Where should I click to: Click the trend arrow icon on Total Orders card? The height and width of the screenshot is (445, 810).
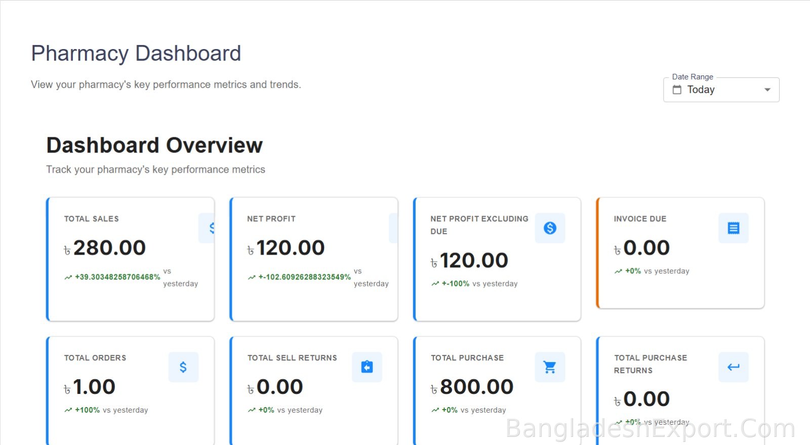pyautogui.click(x=68, y=410)
